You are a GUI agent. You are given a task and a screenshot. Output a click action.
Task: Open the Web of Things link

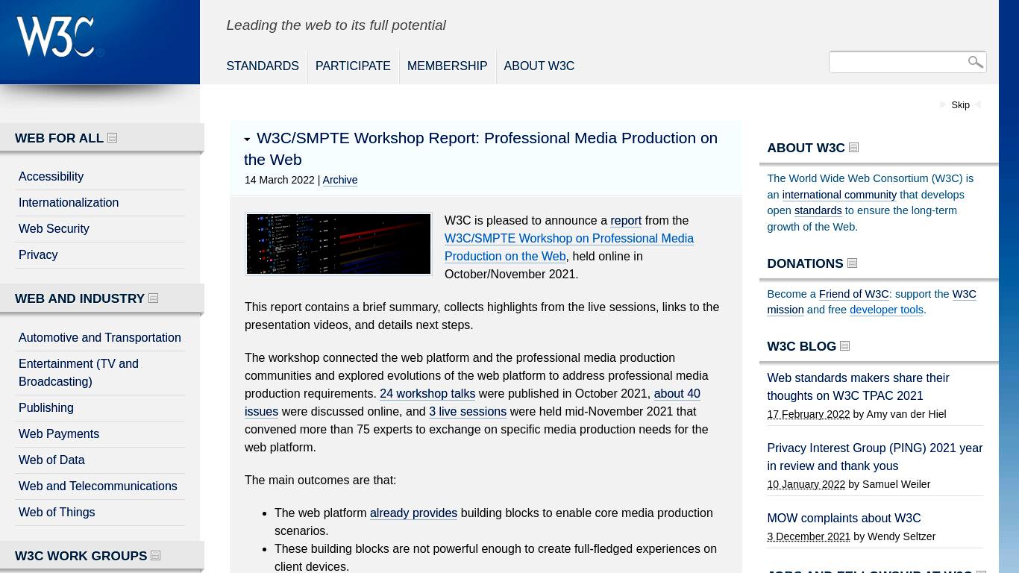pos(57,512)
